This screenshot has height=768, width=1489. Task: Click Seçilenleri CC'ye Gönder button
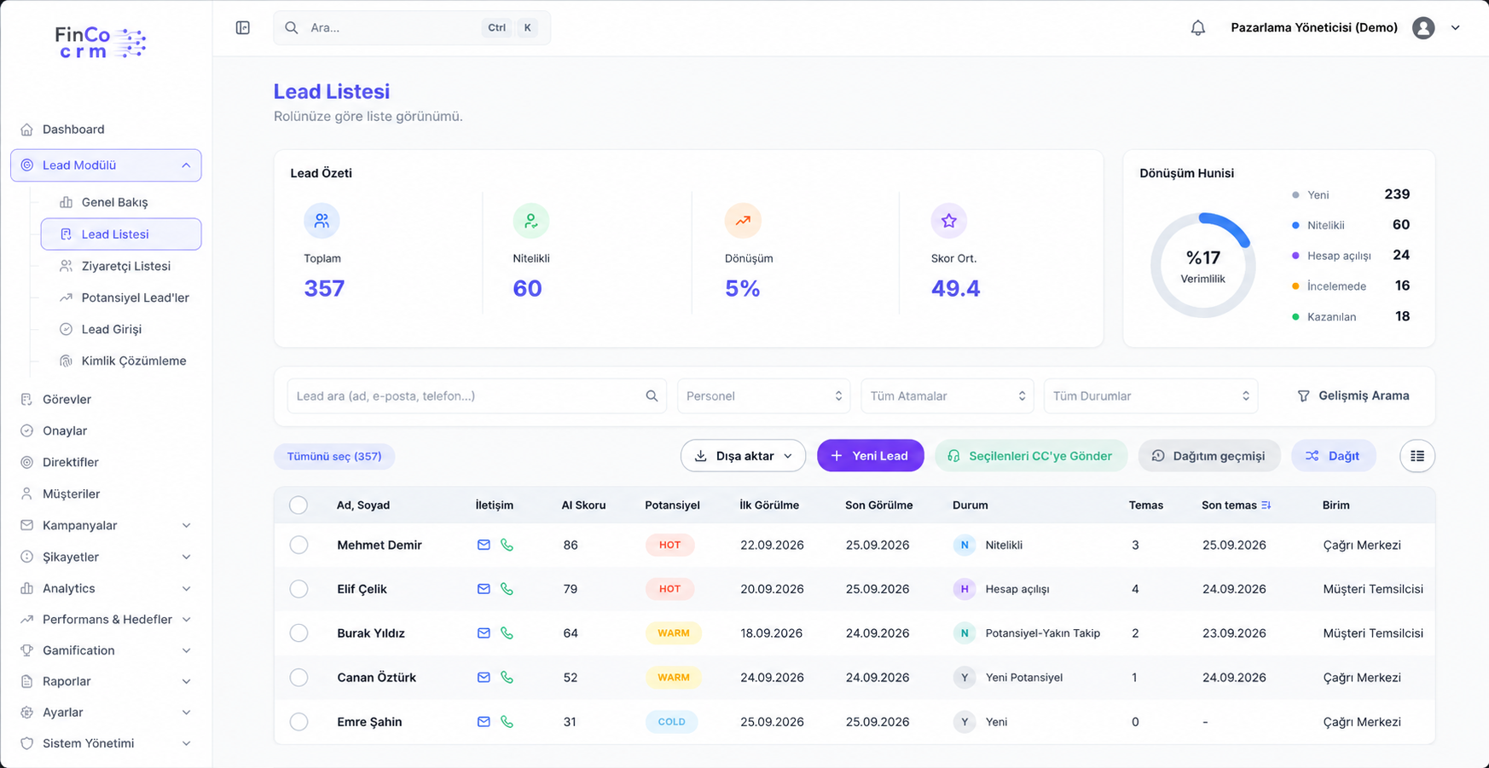pos(1031,456)
